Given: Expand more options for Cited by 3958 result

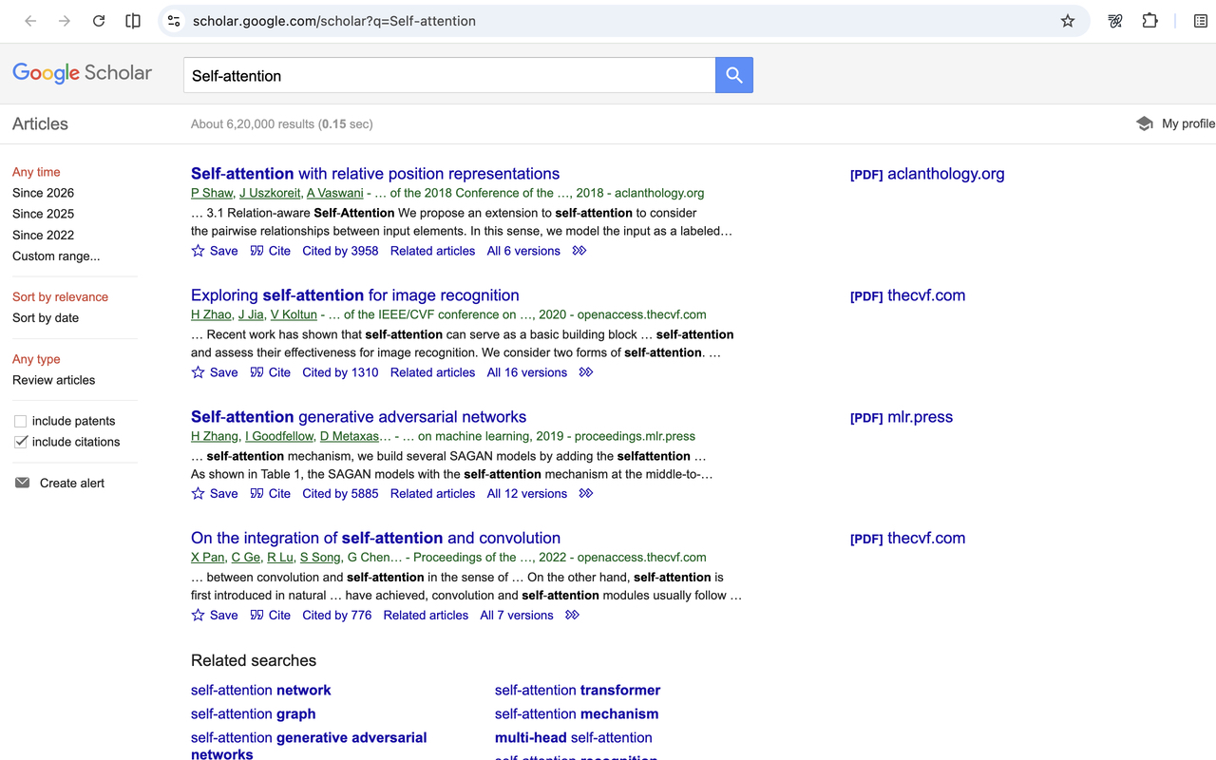Looking at the screenshot, I should click(579, 251).
